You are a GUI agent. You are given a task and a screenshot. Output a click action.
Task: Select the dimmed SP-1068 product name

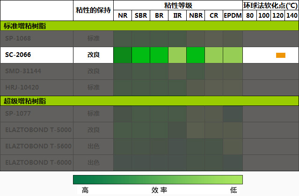pyautogui.click(x=18, y=38)
